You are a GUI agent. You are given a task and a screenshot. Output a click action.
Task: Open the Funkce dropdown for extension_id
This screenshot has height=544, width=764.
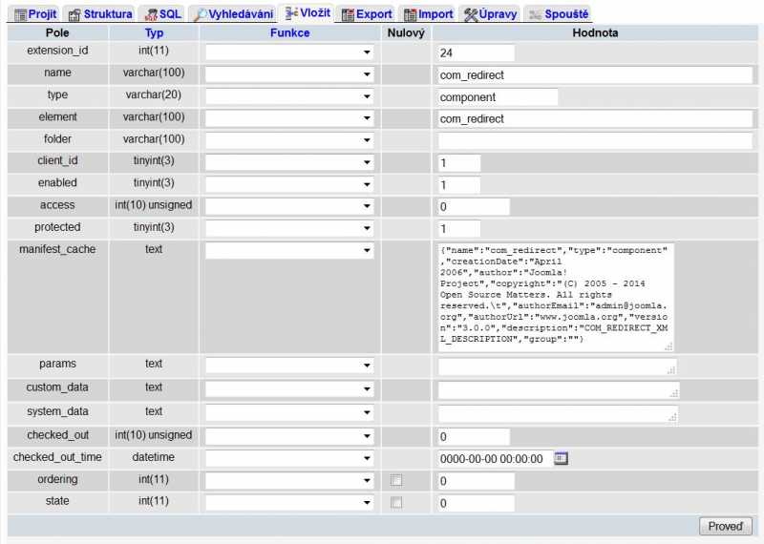point(290,52)
